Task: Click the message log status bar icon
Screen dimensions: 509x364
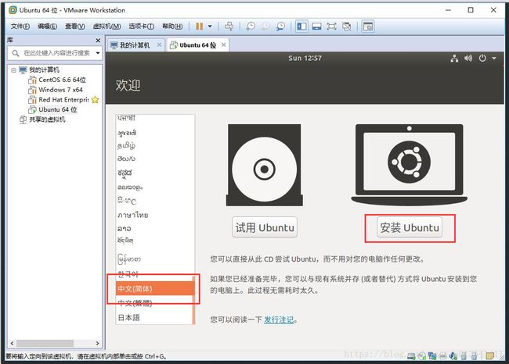Action: (x=490, y=356)
